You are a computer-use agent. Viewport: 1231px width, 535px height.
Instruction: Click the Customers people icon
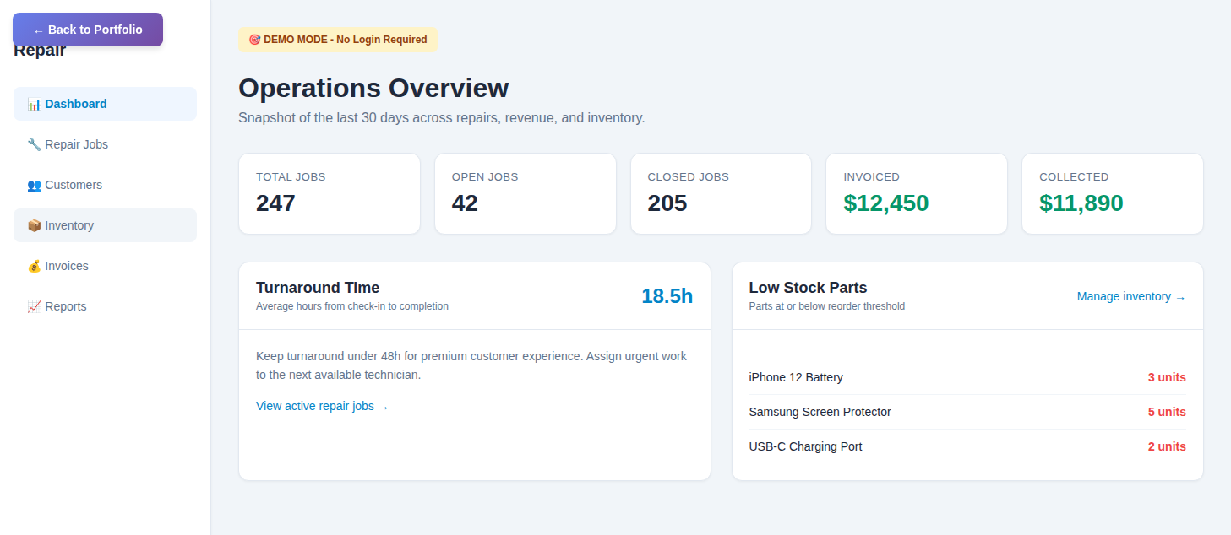pyautogui.click(x=34, y=186)
